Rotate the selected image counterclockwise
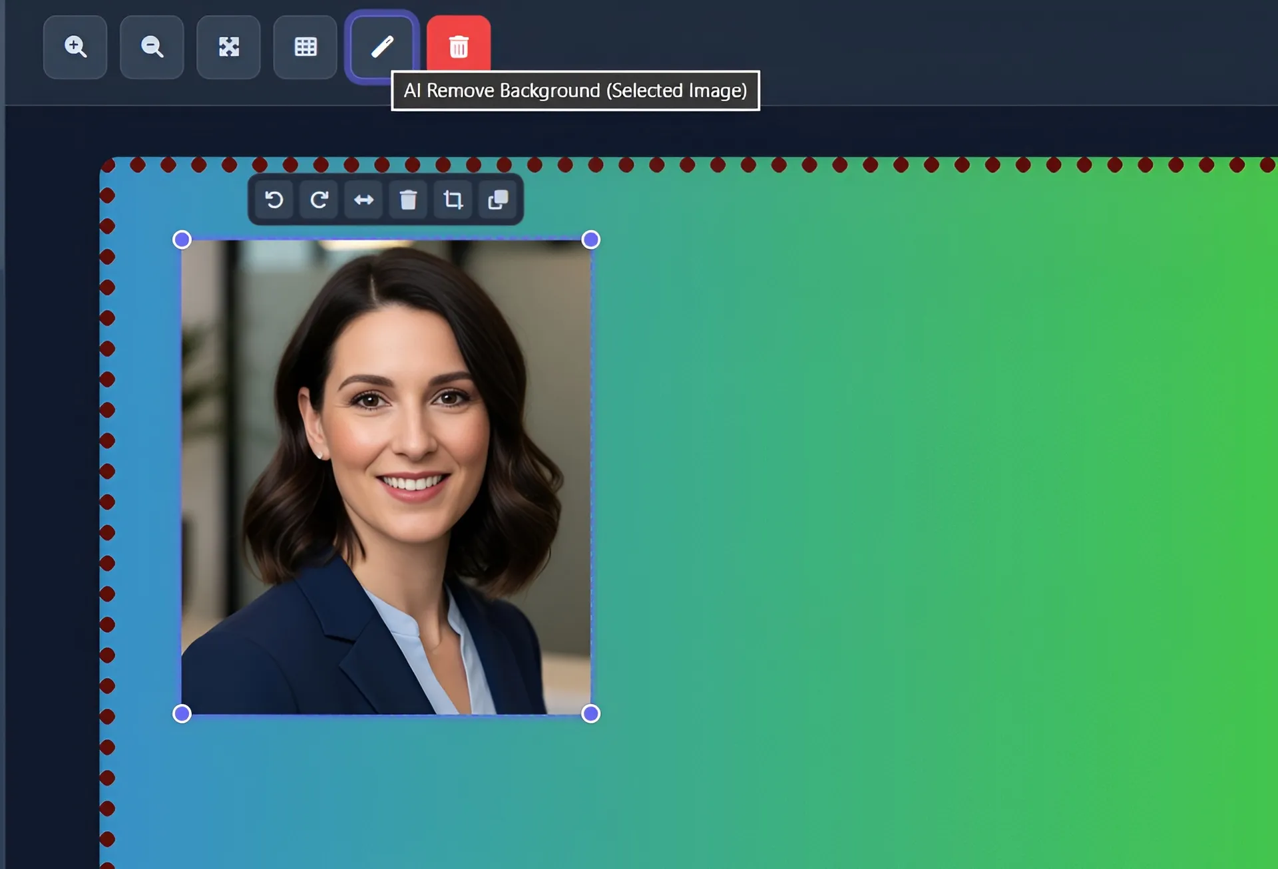Screen dimensions: 1278x869 [x=274, y=200]
